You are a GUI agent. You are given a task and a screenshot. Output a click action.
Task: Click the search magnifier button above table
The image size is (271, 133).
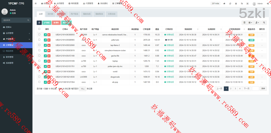point(264,23)
